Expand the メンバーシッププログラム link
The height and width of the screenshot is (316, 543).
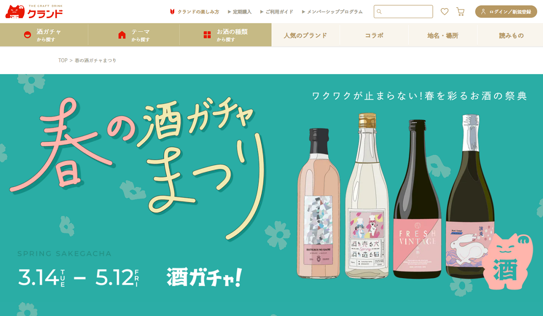[332, 12]
